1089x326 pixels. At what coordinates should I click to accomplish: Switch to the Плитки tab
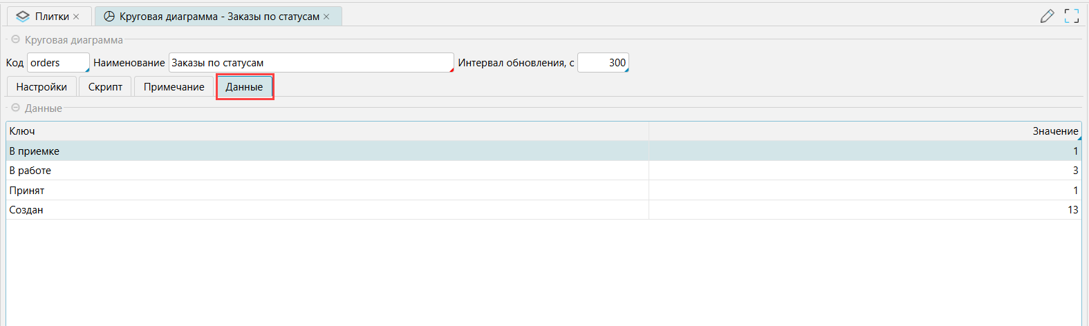[52, 17]
